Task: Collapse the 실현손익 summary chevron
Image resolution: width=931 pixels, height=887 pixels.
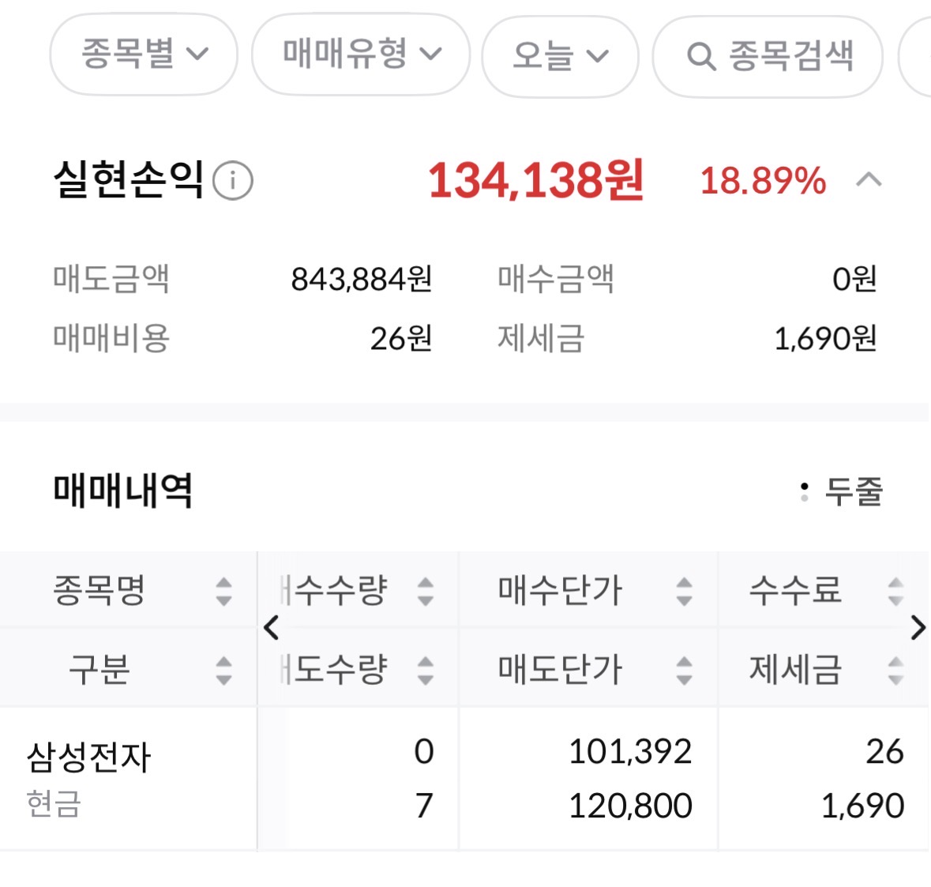Action: (869, 180)
